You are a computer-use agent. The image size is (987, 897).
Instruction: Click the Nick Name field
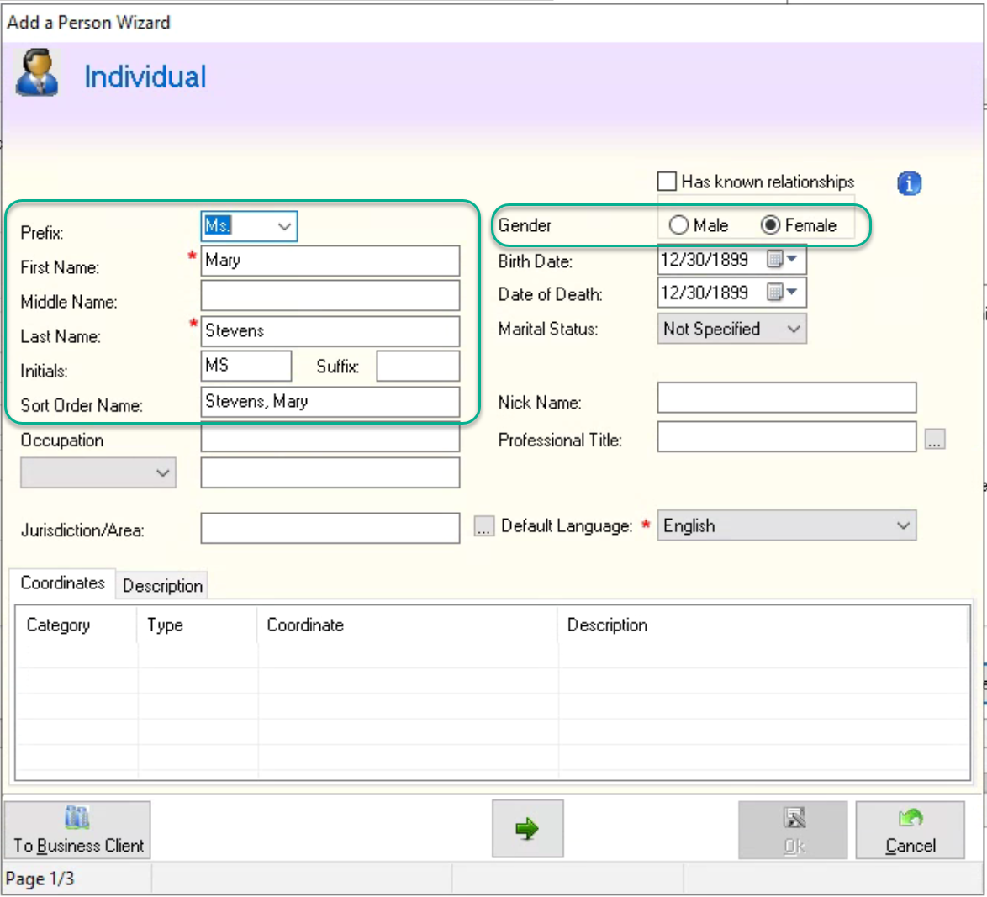tap(786, 397)
